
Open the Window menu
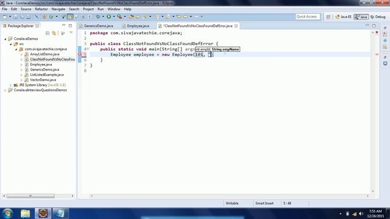click(114, 9)
